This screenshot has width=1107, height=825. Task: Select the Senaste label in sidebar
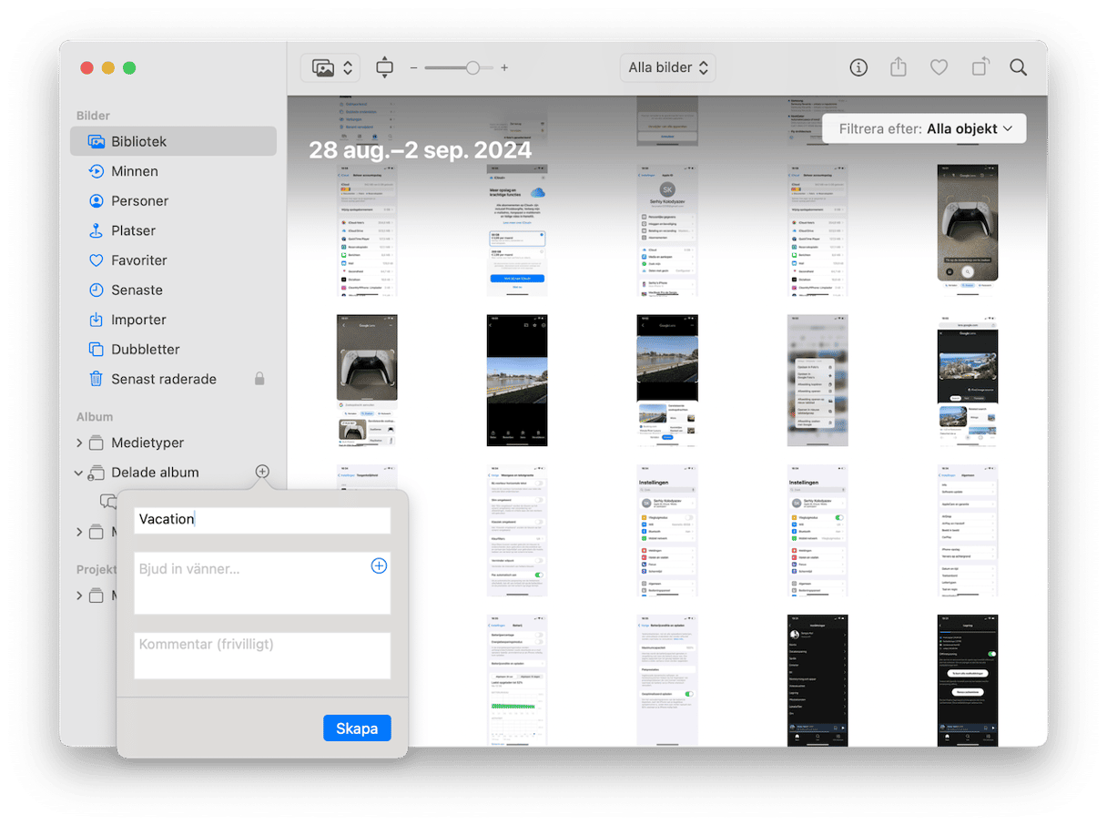tap(137, 290)
